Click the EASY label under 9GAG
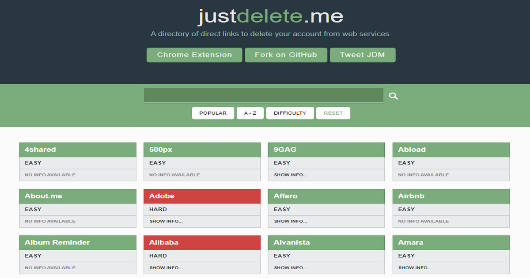 [x=282, y=163]
